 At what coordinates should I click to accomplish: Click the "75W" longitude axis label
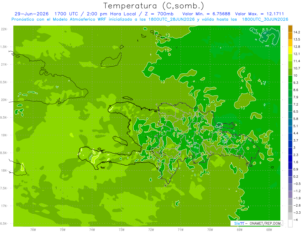62,229
